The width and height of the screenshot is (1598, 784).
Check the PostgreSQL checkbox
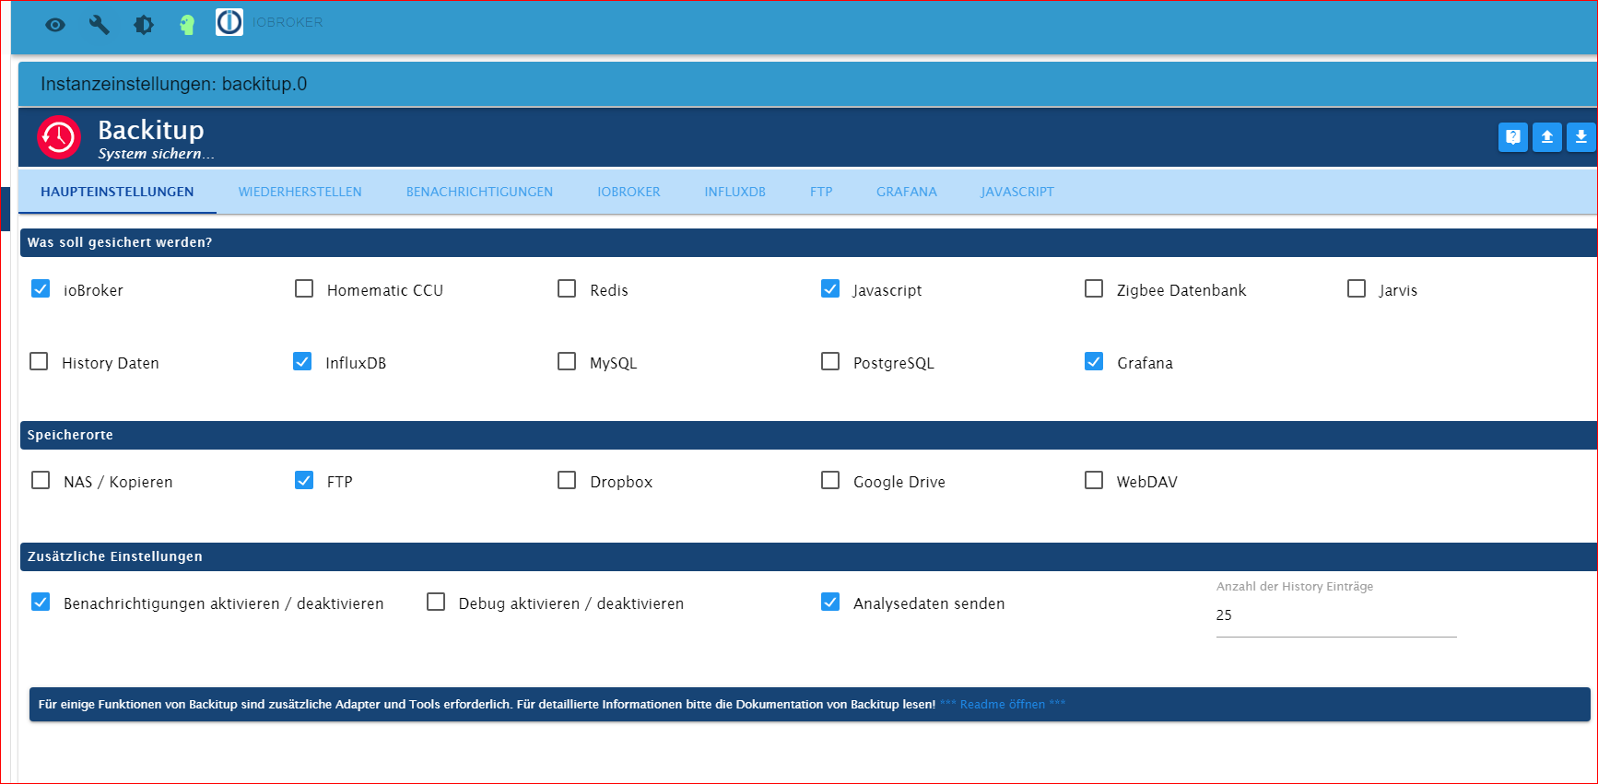coord(830,362)
